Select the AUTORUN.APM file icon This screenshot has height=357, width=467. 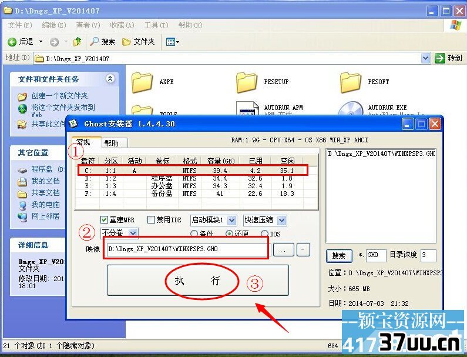[x=247, y=109]
